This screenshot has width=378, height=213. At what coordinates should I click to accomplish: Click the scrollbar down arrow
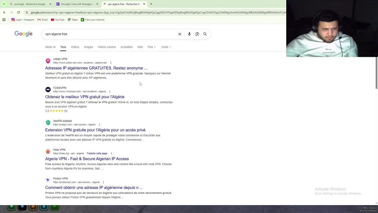pos(376,203)
